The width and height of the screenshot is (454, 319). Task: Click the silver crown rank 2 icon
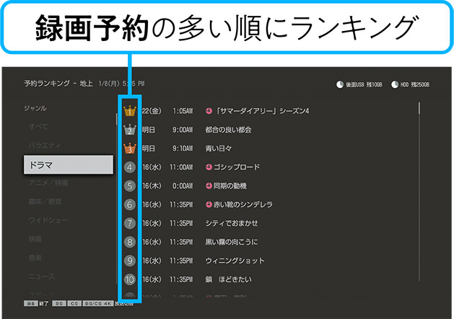pos(130,130)
